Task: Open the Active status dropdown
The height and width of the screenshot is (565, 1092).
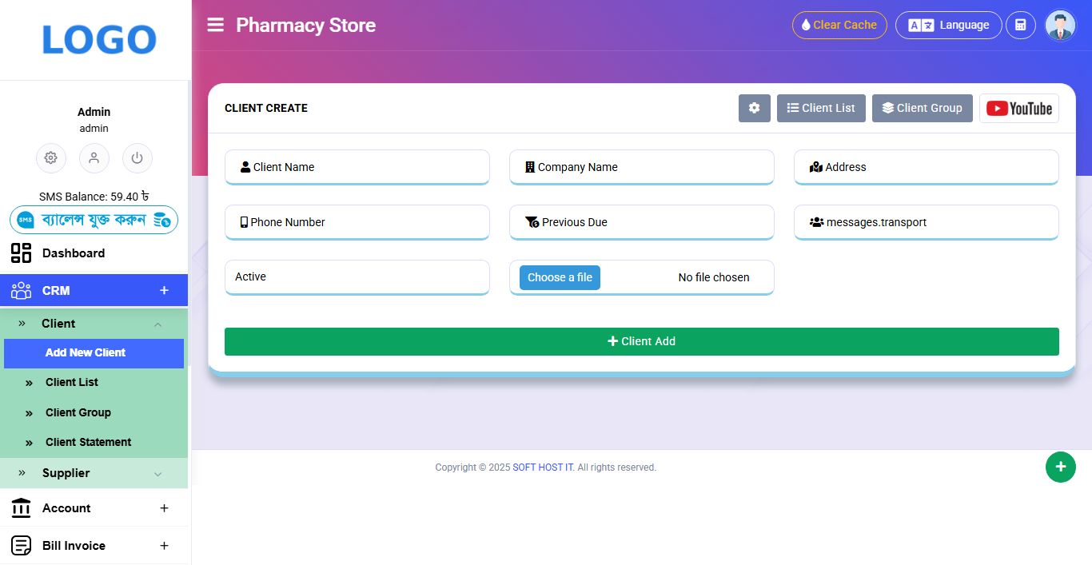Action: (357, 277)
